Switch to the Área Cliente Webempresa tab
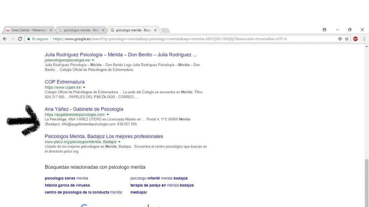Image resolution: width=369 pixels, height=207 pixels. 28,30
